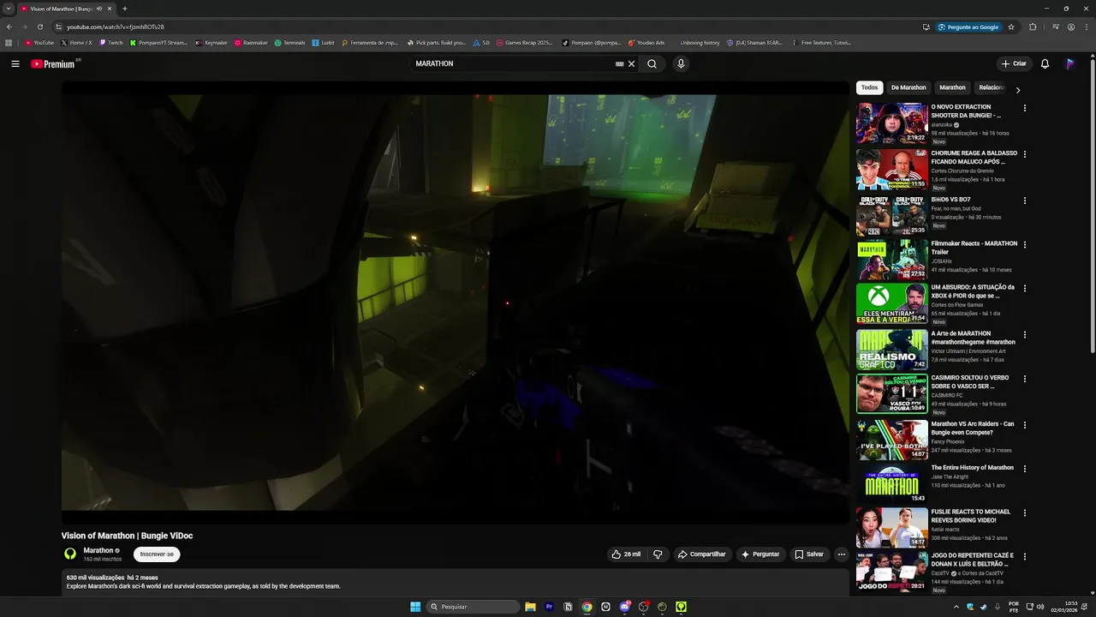
Task: Go back in the browser
Action: tap(9, 27)
